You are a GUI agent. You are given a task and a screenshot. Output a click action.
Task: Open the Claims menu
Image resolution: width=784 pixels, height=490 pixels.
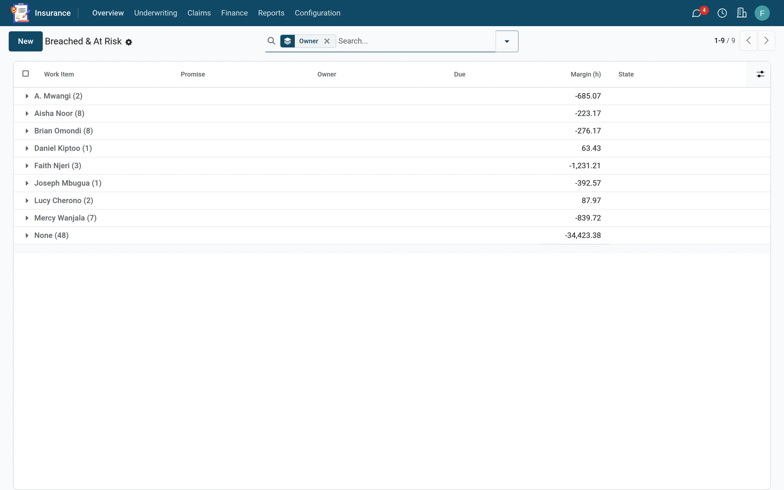click(x=199, y=13)
